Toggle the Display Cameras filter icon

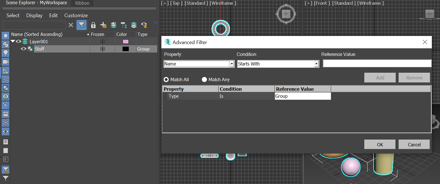[x=6, y=62]
